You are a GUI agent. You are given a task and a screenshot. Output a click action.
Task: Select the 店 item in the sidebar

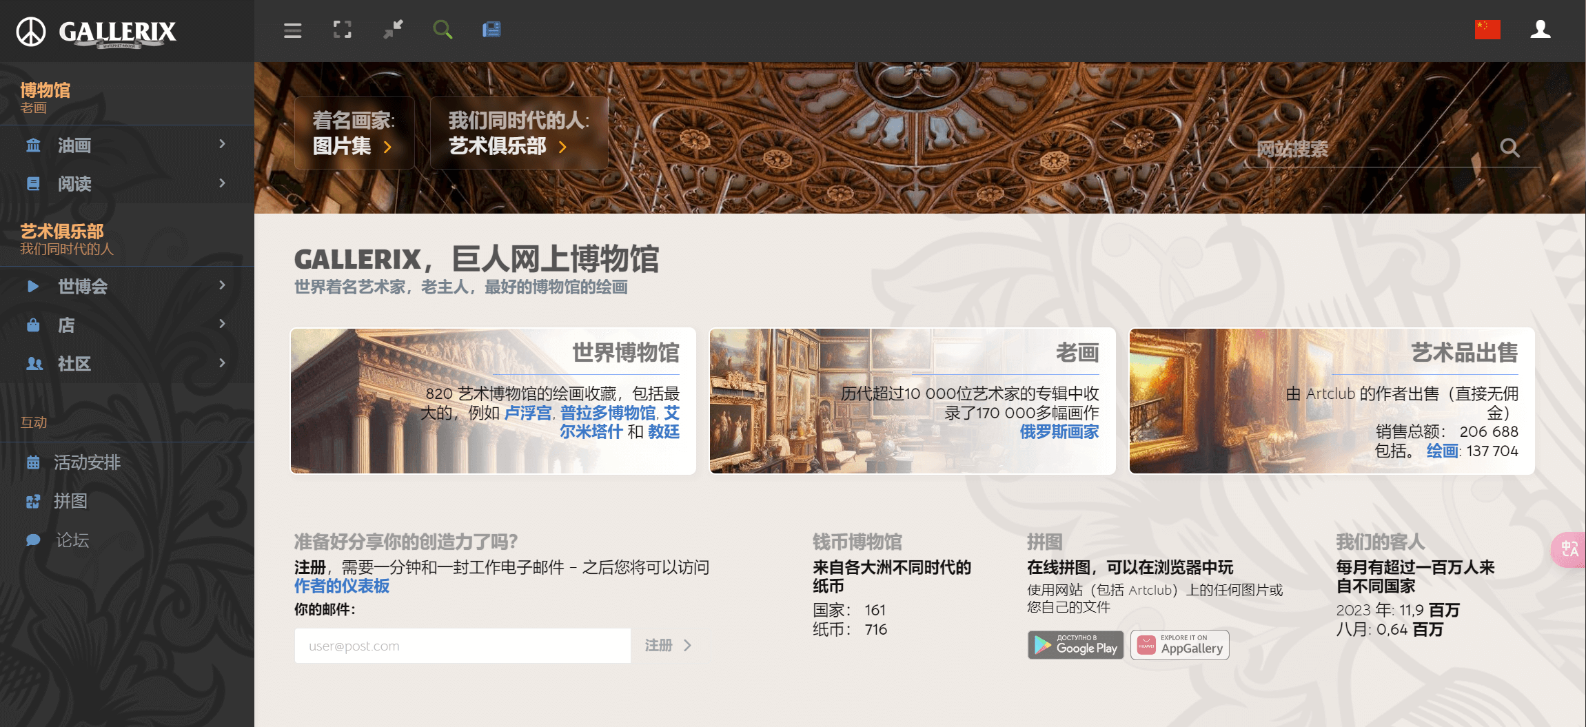(x=65, y=325)
